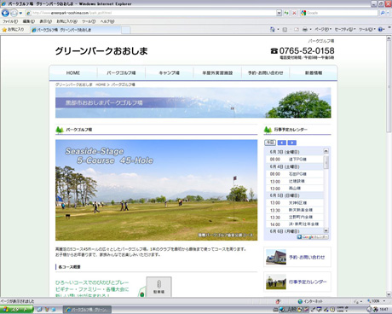Click パークゴルフ場 in the site navigation
The height and width of the screenshot is (314, 392).
pyautogui.click(x=121, y=73)
